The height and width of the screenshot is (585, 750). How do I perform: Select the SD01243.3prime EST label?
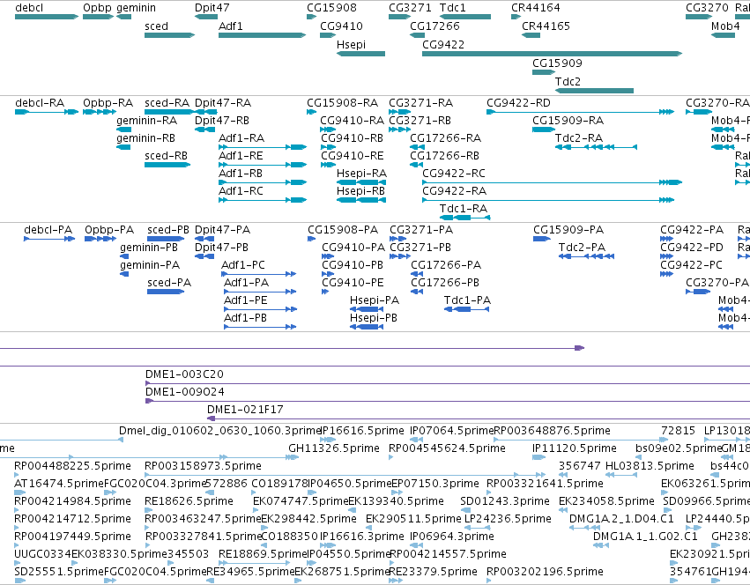tap(505, 500)
